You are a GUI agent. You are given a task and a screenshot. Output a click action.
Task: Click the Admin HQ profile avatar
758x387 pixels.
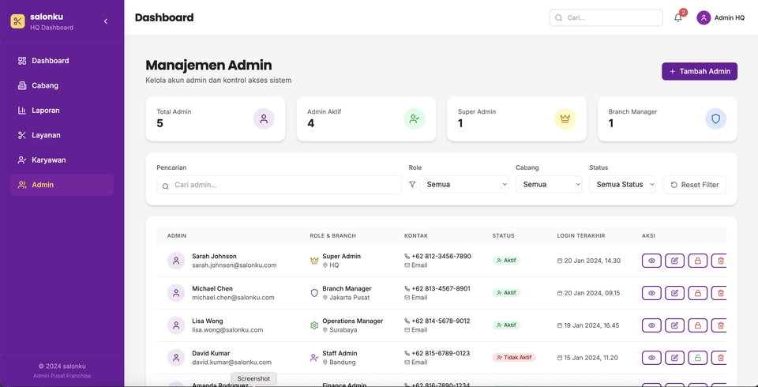704,17
